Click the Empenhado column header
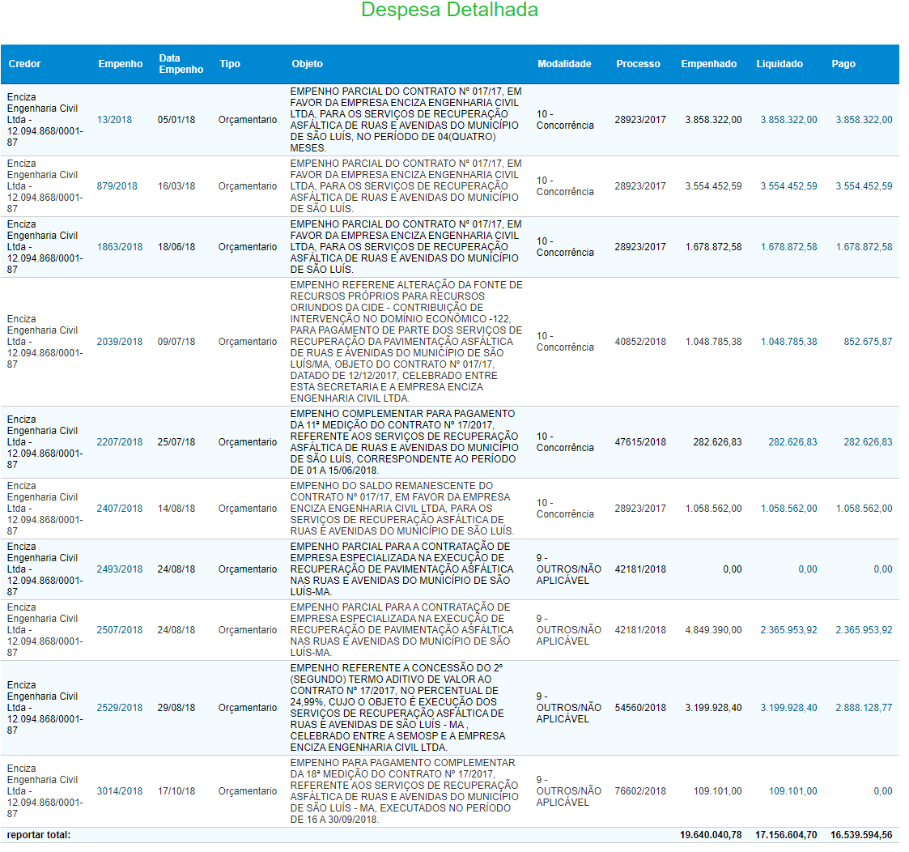909x852 pixels. (708, 64)
